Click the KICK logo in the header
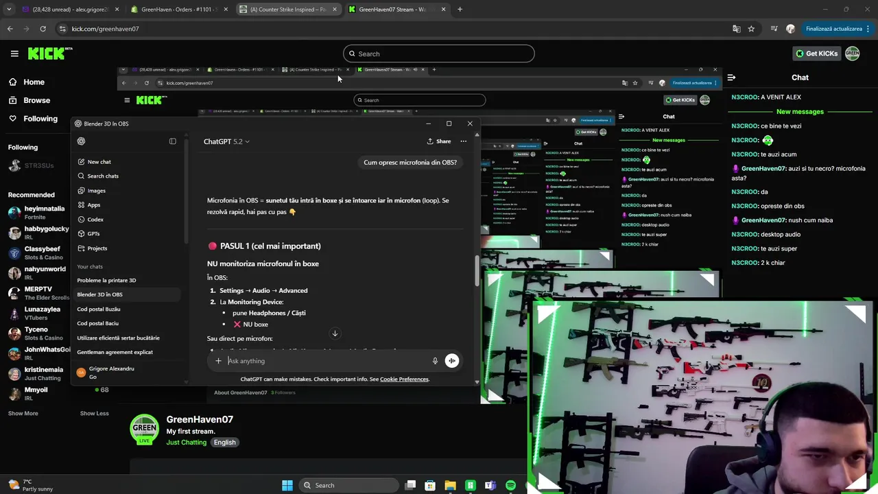 (x=50, y=54)
